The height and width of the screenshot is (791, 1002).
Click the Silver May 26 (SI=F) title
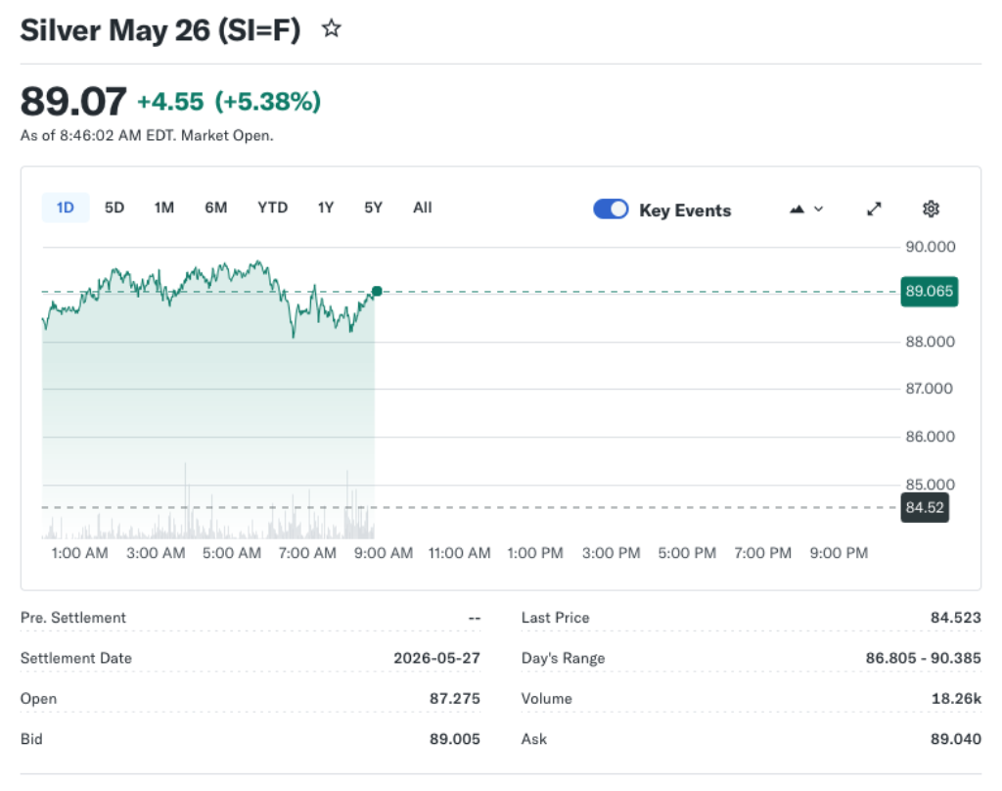click(x=157, y=29)
